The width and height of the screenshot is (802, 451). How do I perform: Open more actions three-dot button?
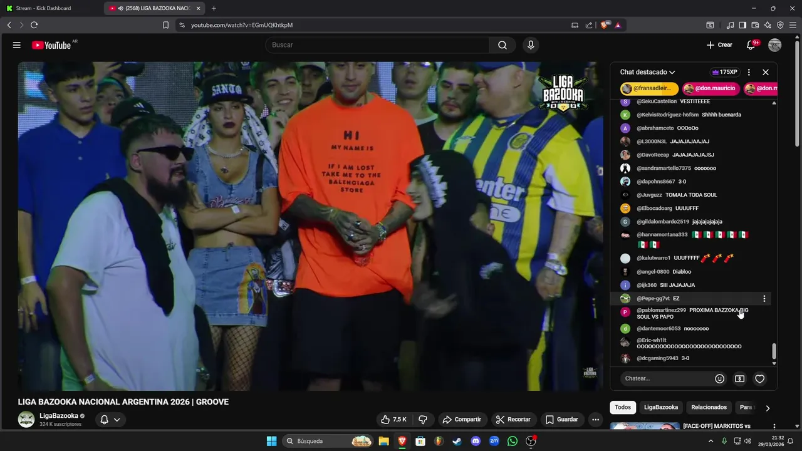tap(595, 420)
